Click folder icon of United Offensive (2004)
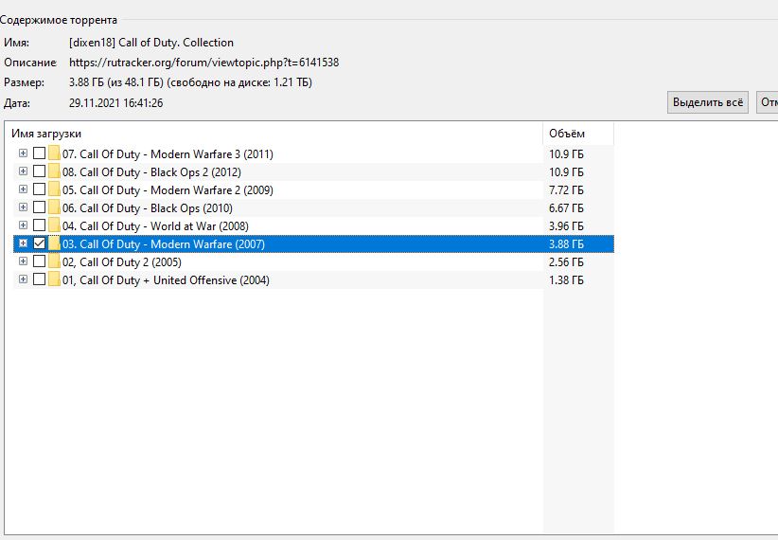 54,280
